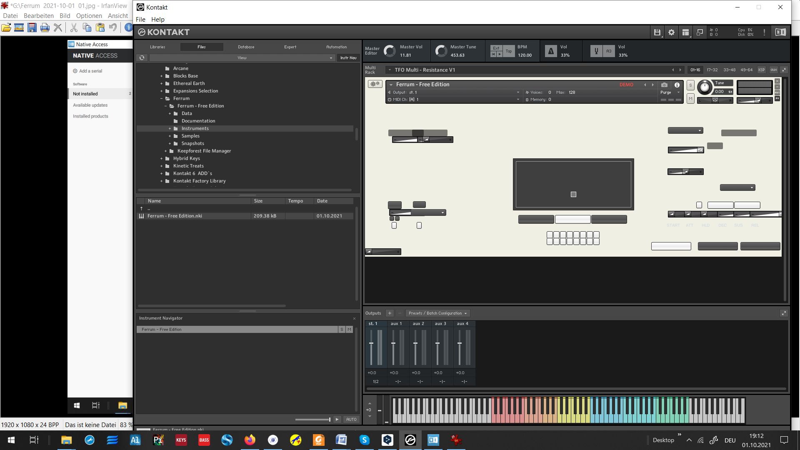Click the NI logo in Kontakt header
Viewport: 800px width, 450px height.
pos(780,32)
